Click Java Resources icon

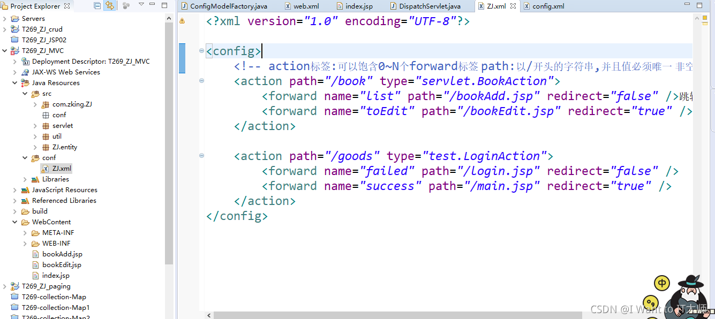tap(25, 83)
